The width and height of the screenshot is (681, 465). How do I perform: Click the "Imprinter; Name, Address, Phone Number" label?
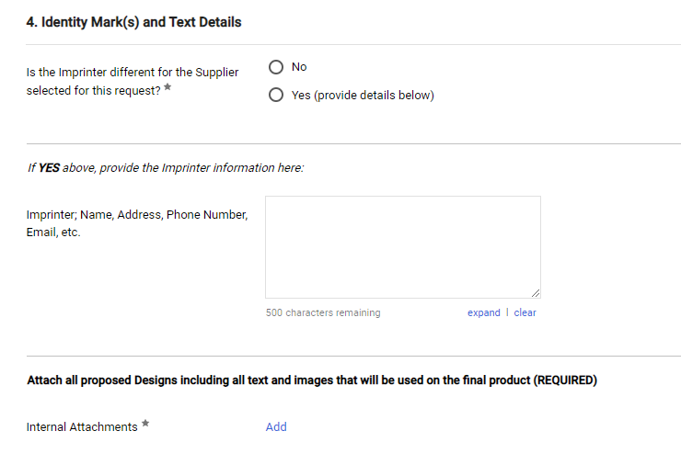click(x=137, y=215)
